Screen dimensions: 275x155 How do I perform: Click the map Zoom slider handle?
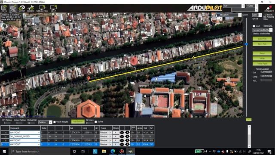point(246,44)
